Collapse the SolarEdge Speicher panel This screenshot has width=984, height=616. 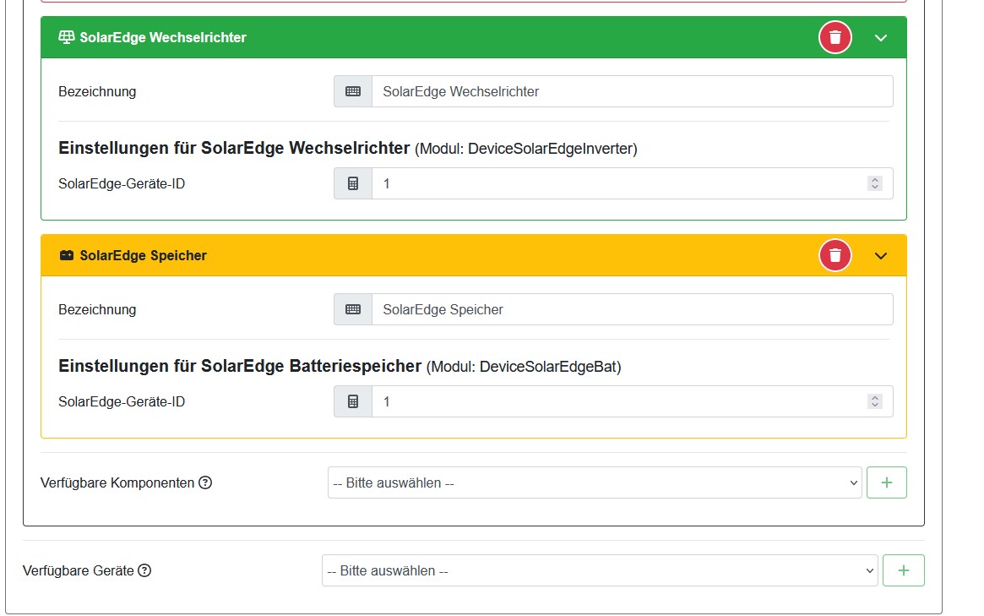pyautogui.click(x=880, y=255)
